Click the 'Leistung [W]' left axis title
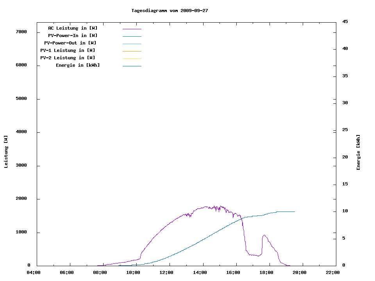The width and height of the screenshot is (375, 281). (x=6, y=152)
